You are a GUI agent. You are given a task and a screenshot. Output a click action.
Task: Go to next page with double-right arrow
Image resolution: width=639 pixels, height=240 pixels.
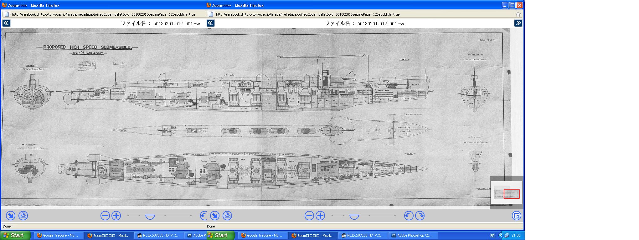point(518,23)
